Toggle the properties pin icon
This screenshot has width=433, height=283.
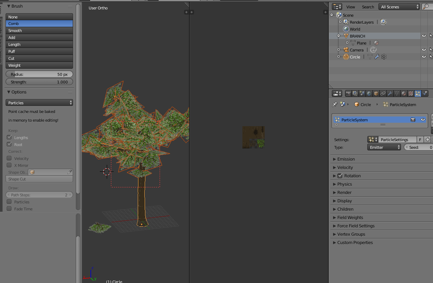tap(335, 104)
